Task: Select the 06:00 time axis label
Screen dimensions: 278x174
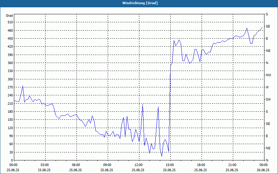Action: coord(75,165)
